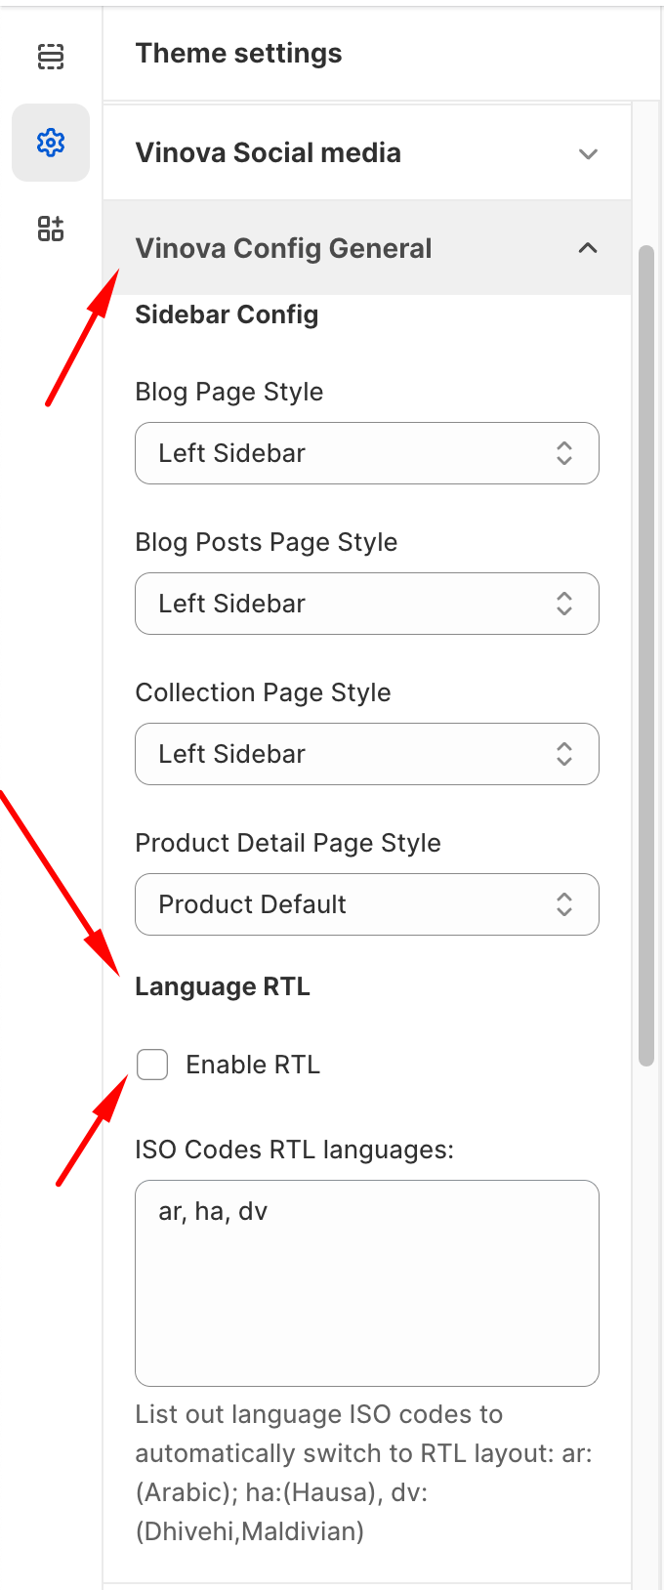Select the Theme settings gear icon
Image resolution: width=664 pixels, height=1590 pixels.
coord(51,143)
